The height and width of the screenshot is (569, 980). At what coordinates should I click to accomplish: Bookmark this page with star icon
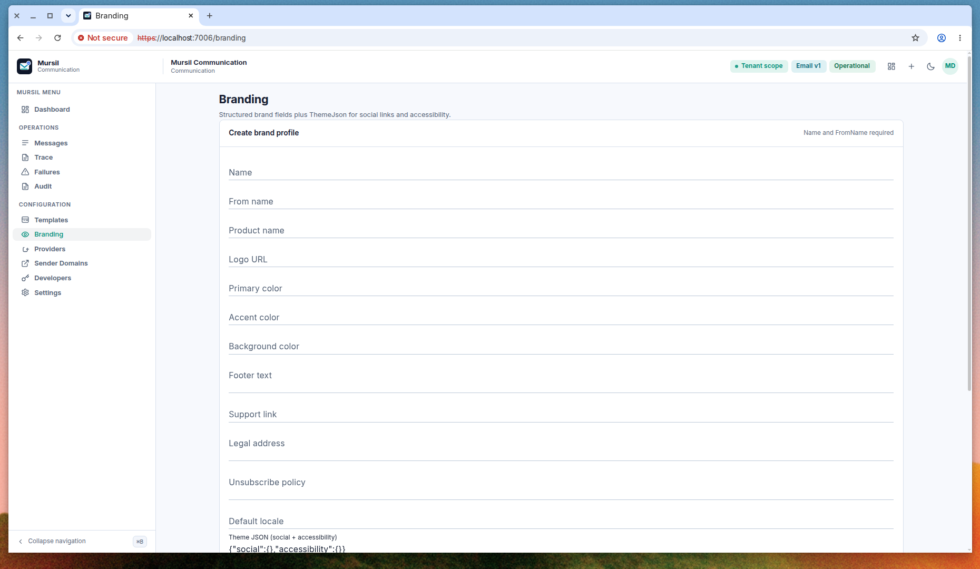915,38
